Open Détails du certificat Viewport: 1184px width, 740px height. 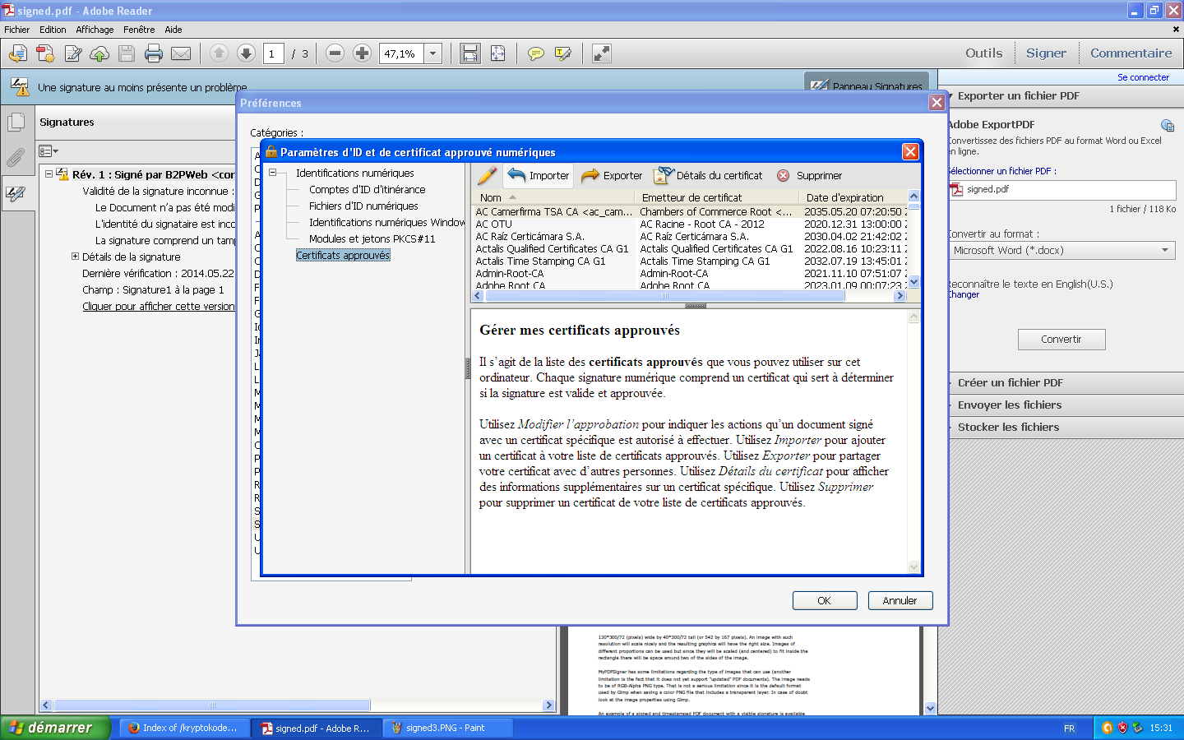coord(708,175)
